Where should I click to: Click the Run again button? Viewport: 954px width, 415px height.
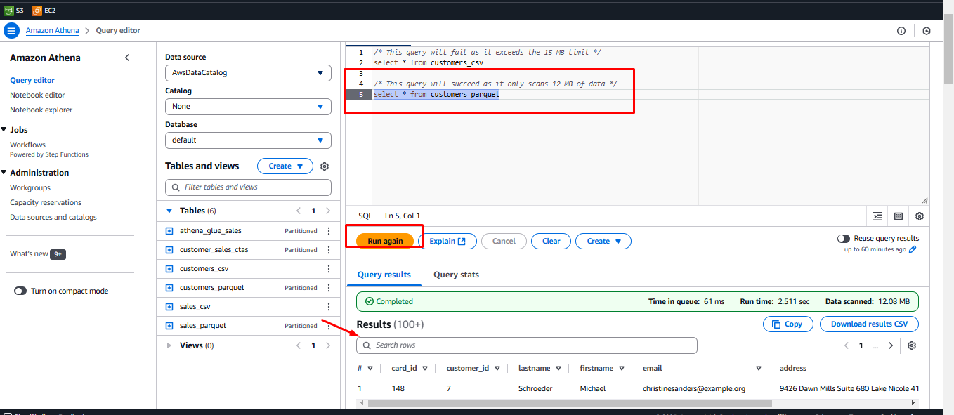[385, 241]
